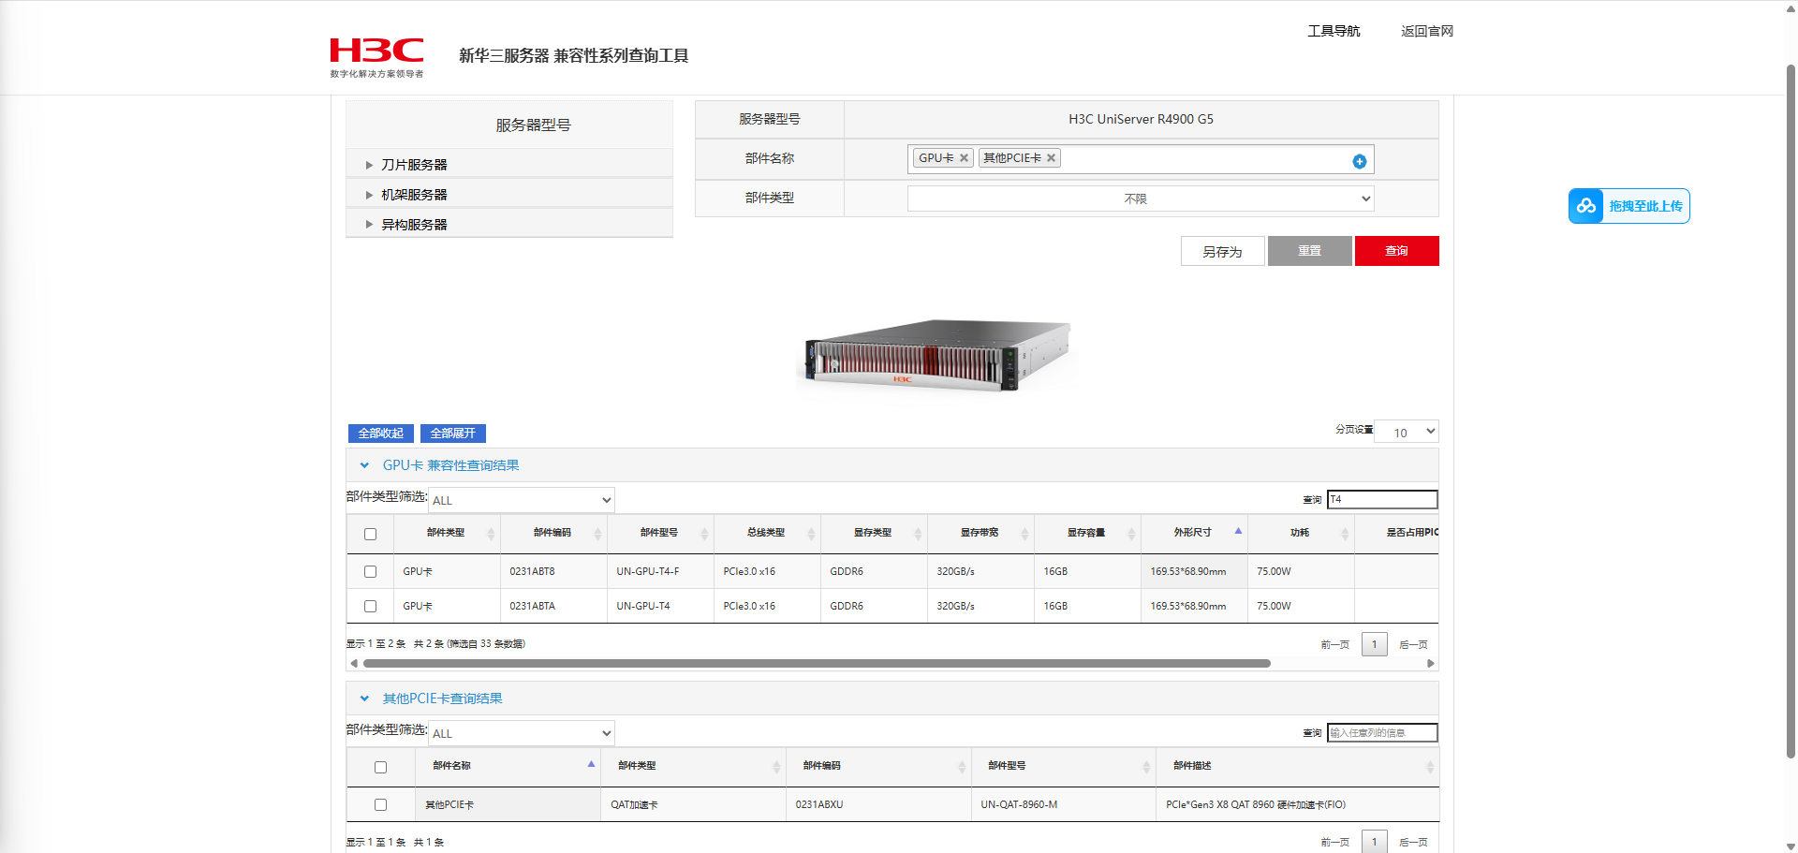This screenshot has width=1798, height=853.
Task: Remove the GPU卡 tag with its × icon
Action: [x=964, y=158]
